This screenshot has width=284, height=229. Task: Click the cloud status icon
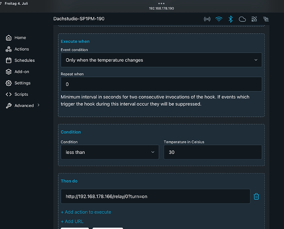click(242, 19)
